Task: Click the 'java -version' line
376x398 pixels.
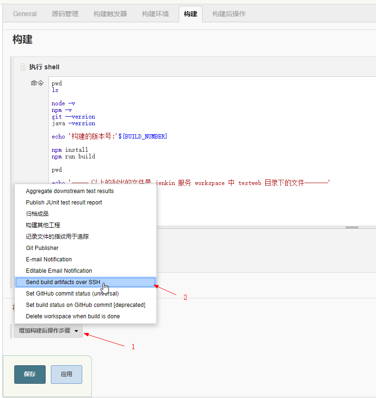Action: click(73, 123)
